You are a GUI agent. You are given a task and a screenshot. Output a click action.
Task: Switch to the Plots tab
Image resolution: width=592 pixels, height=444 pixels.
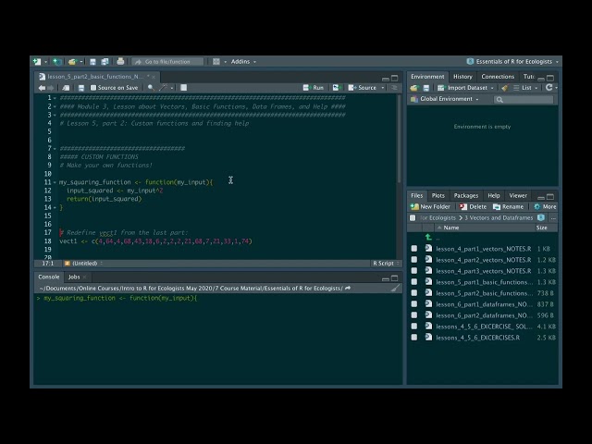pos(438,195)
